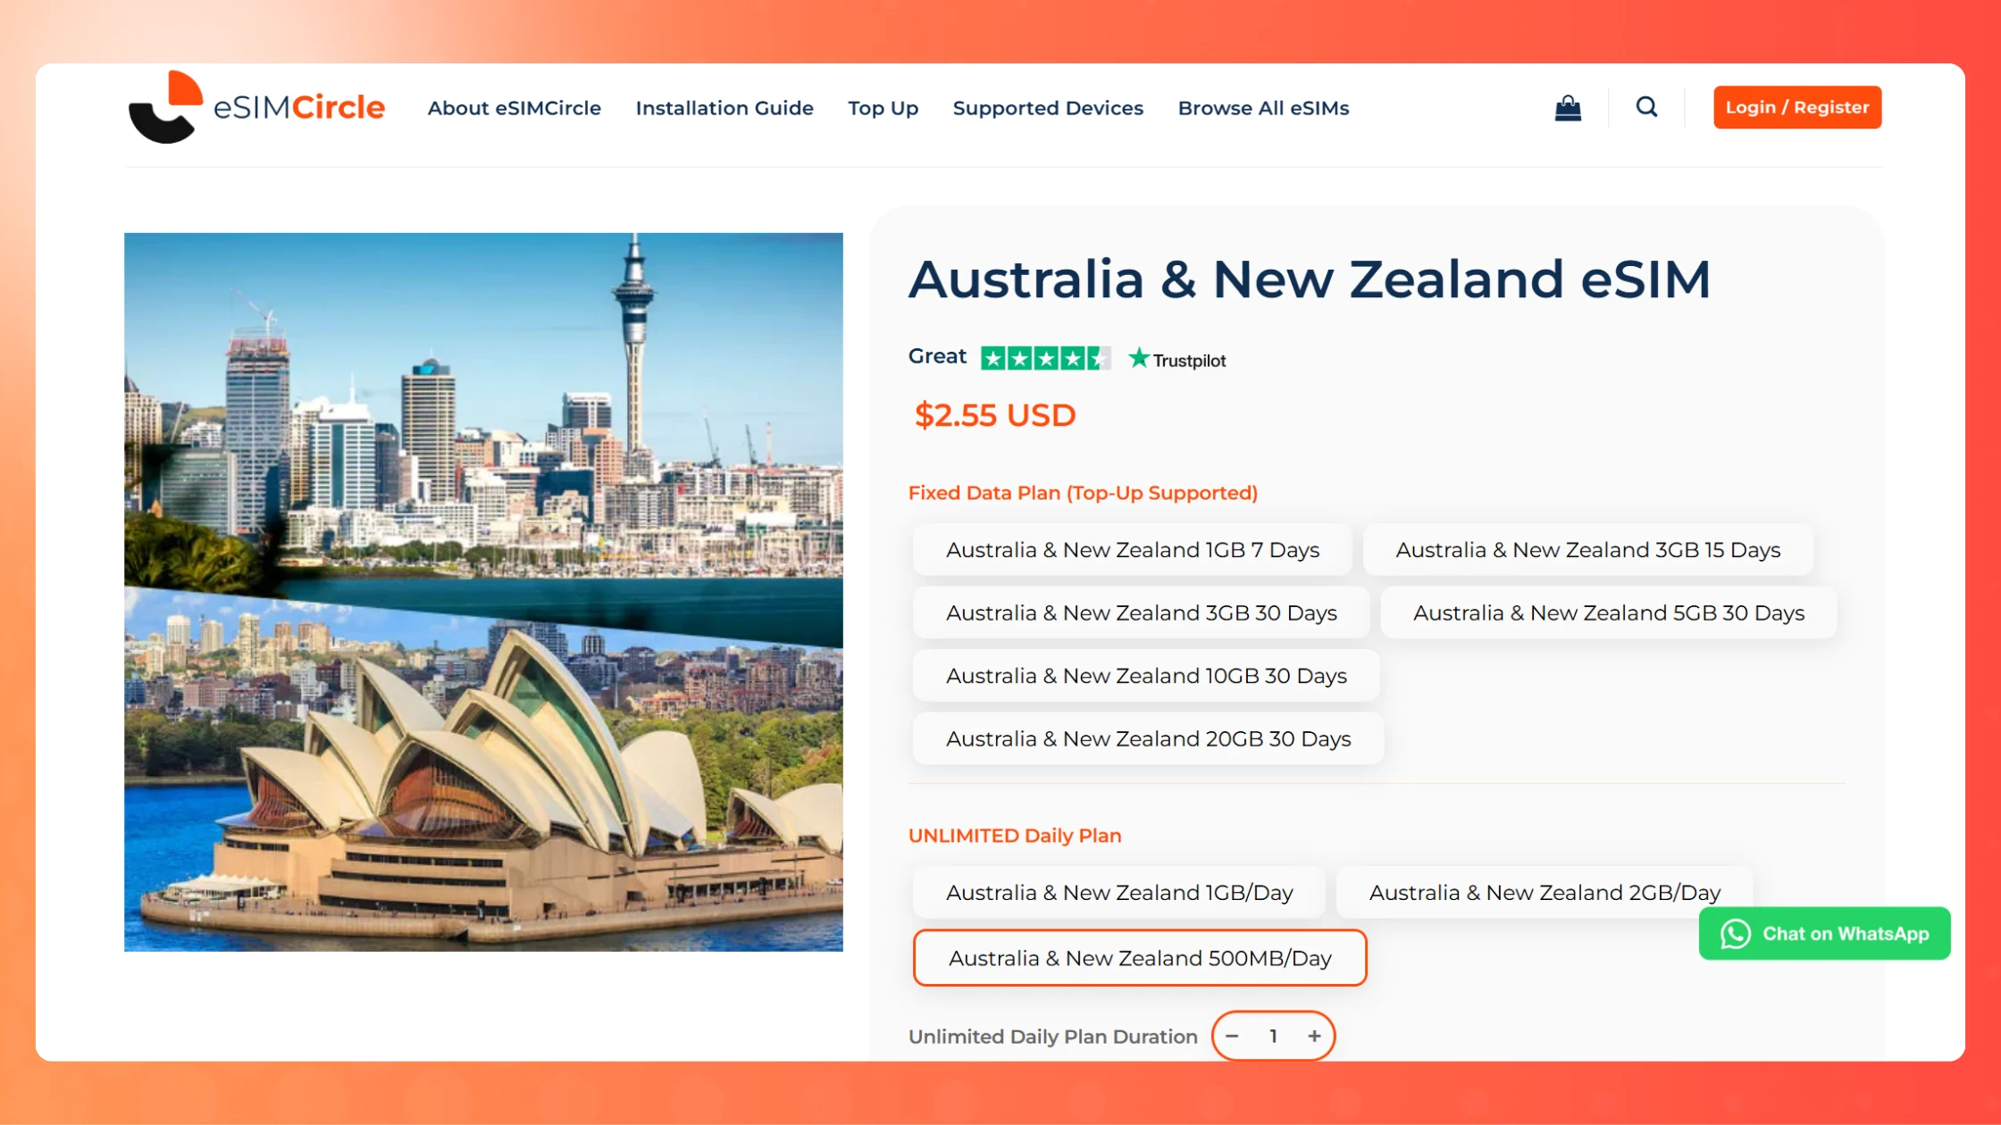This screenshot has width=2001, height=1125.
Task: Increase plan duration with plus button
Action: tap(1314, 1037)
